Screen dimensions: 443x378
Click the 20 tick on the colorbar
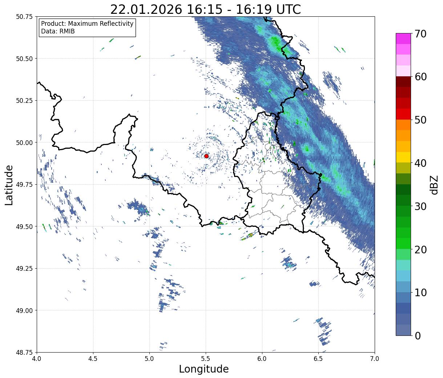(x=420, y=249)
